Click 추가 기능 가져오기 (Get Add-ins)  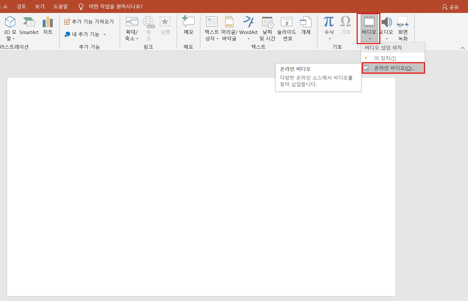point(89,22)
